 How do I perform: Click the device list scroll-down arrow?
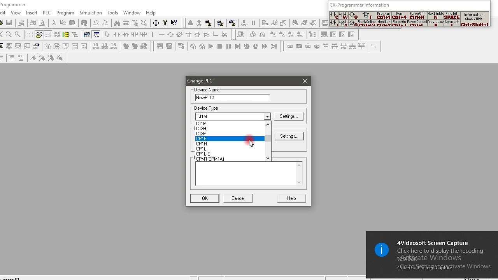tap(268, 158)
